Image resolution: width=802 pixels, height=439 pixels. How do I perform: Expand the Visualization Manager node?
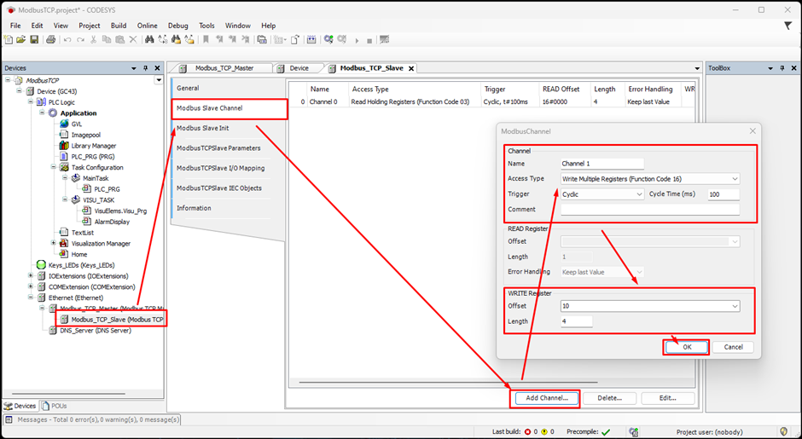tap(53, 243)
